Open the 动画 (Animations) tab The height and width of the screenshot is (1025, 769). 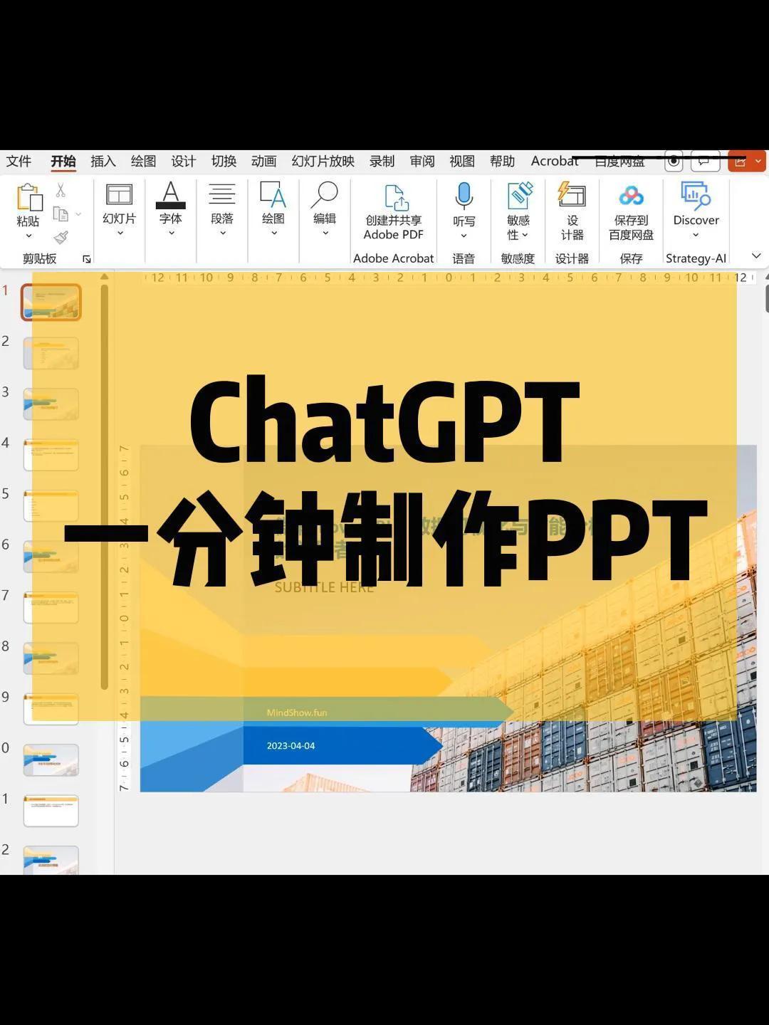point(263,162)
